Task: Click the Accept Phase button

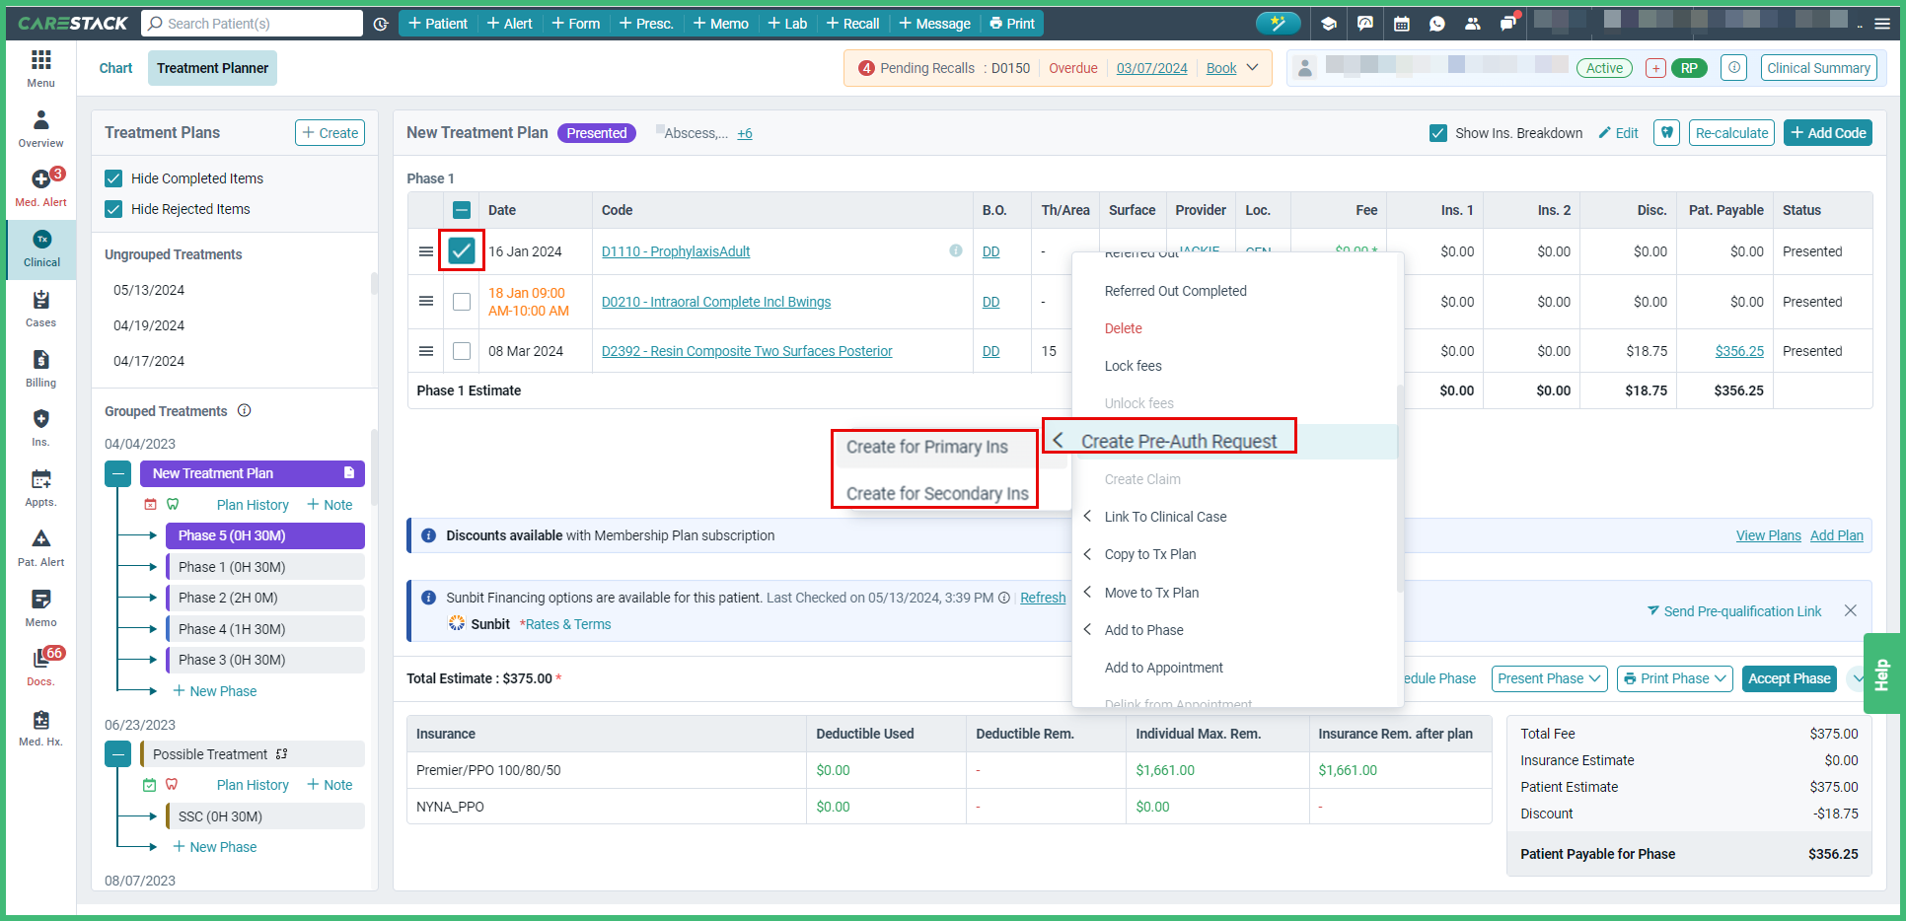Action: (x=1788, y=678)
